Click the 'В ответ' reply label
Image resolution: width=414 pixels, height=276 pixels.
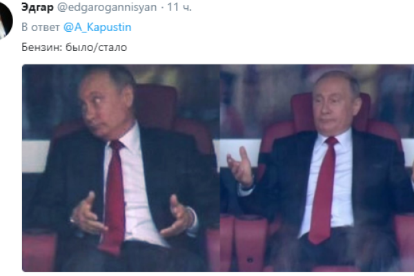[41, 27]
